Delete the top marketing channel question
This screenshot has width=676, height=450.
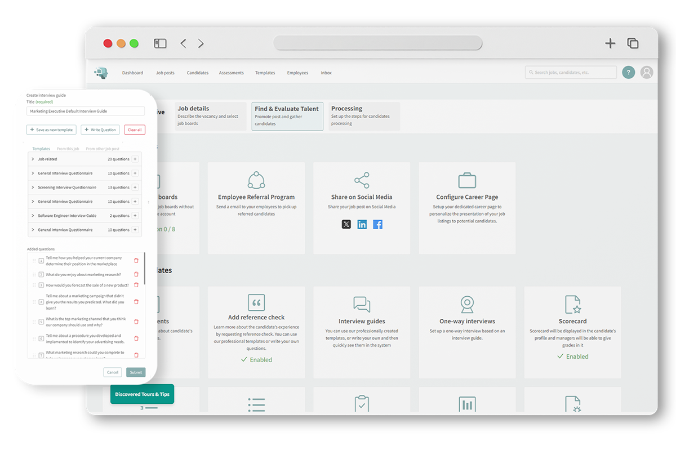136,322
